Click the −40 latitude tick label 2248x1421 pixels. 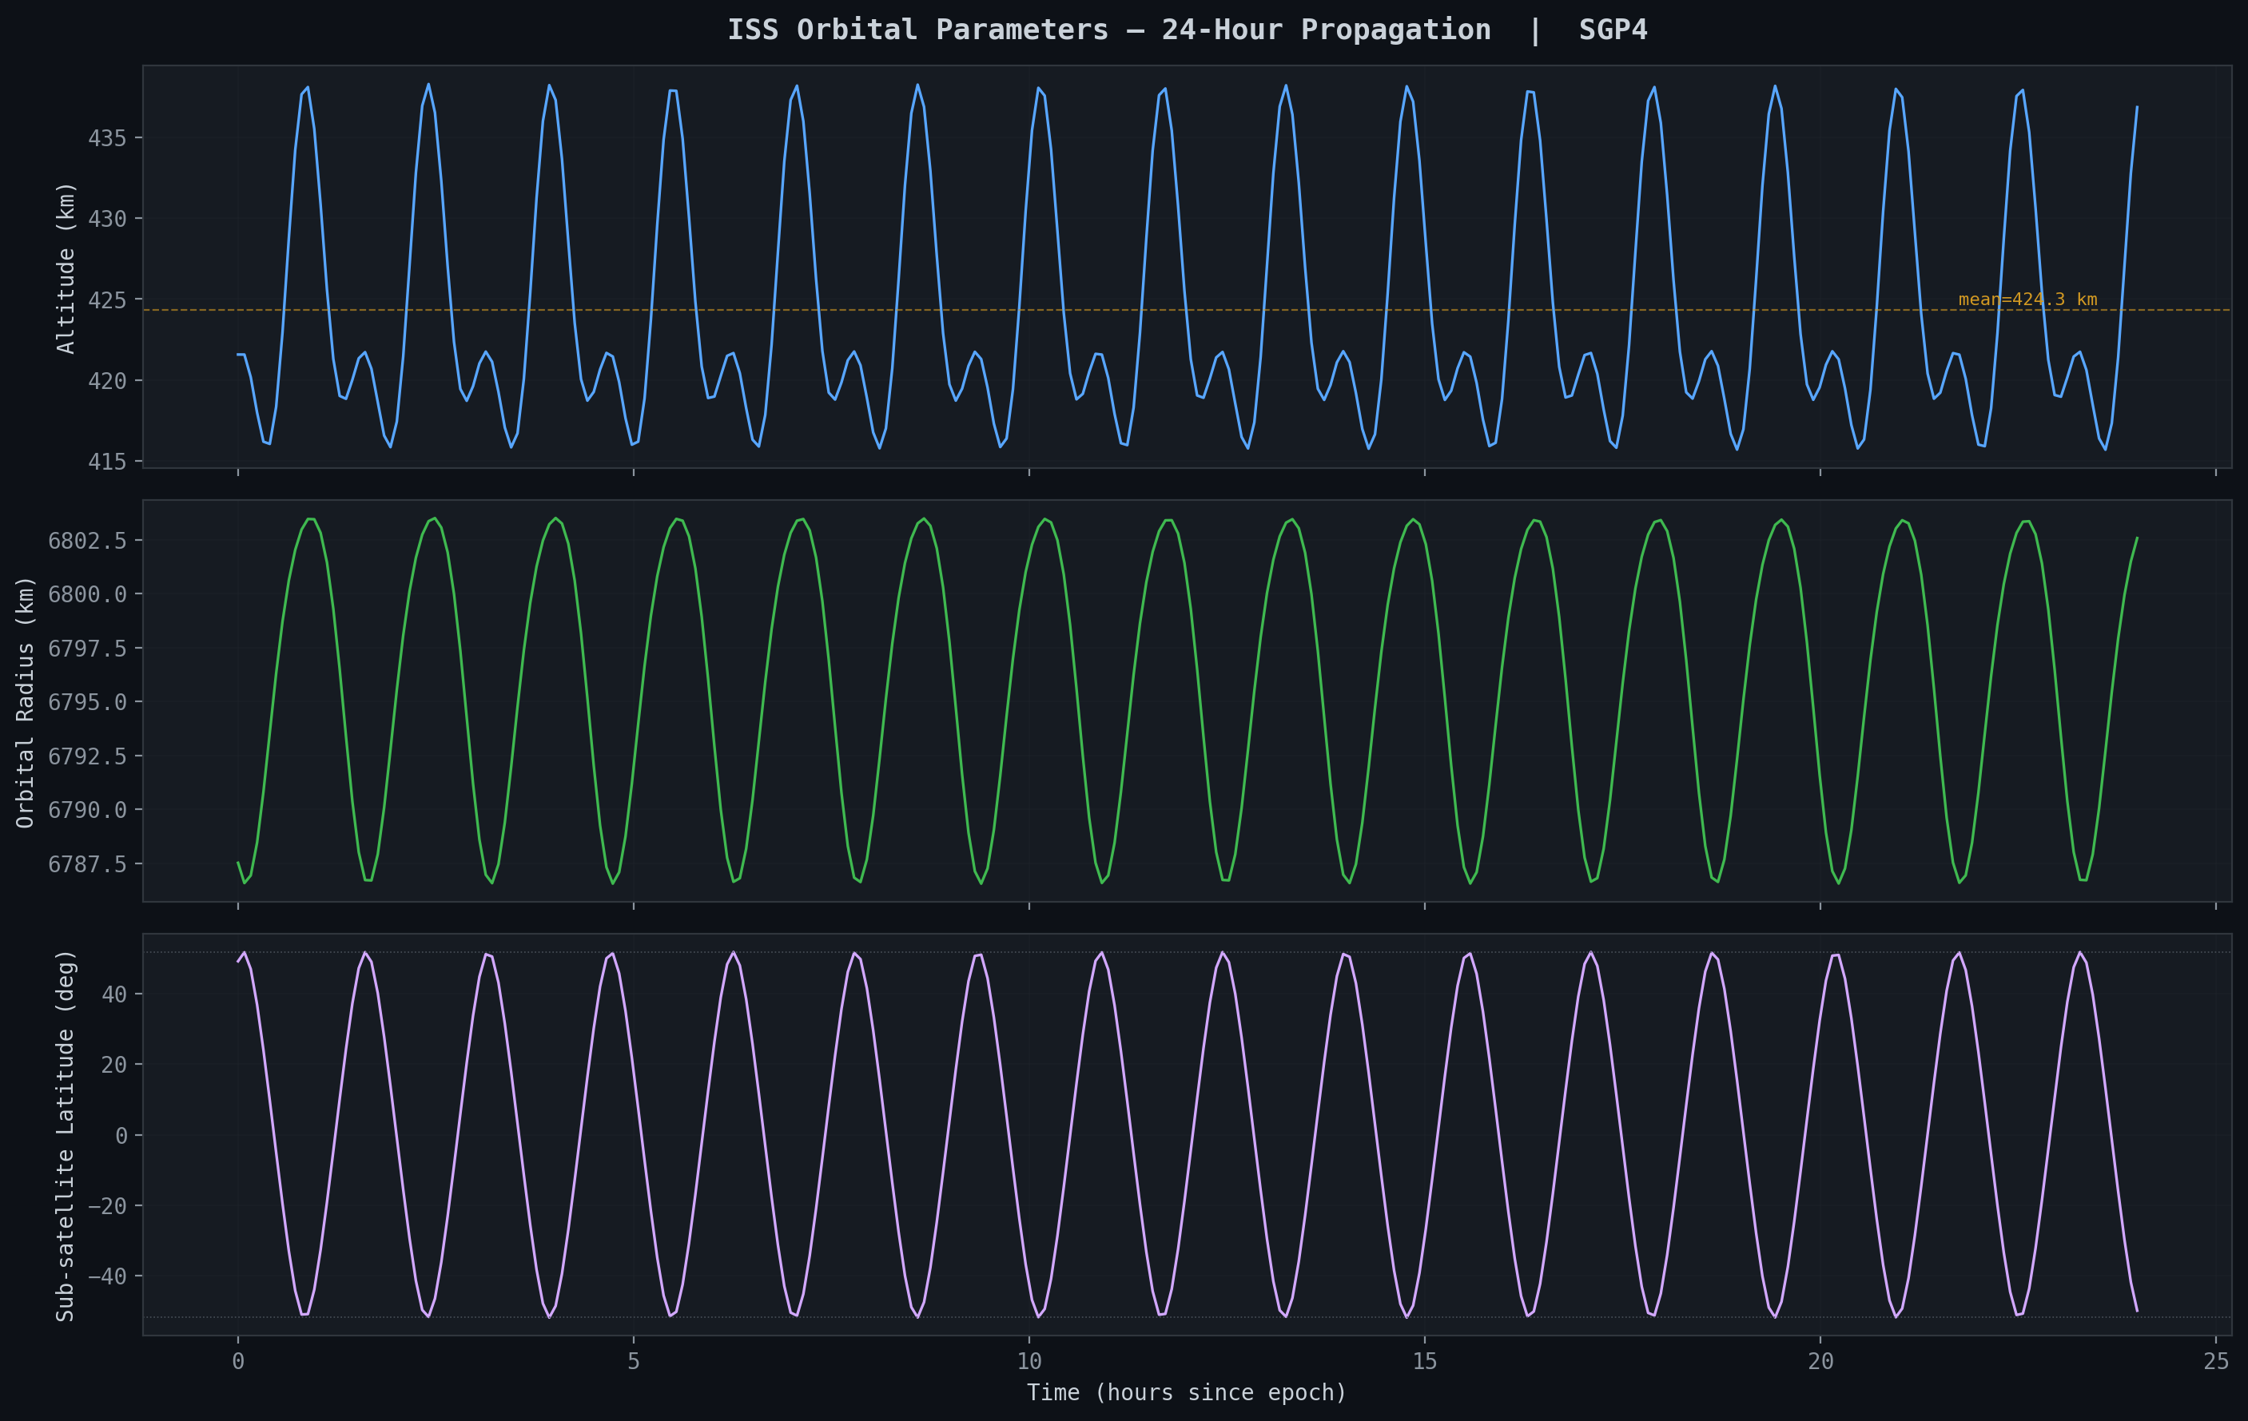[x=106, y=1276]
